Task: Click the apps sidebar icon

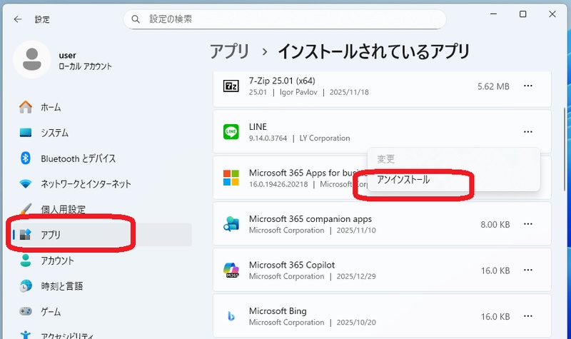Action: tap(26, 235)
